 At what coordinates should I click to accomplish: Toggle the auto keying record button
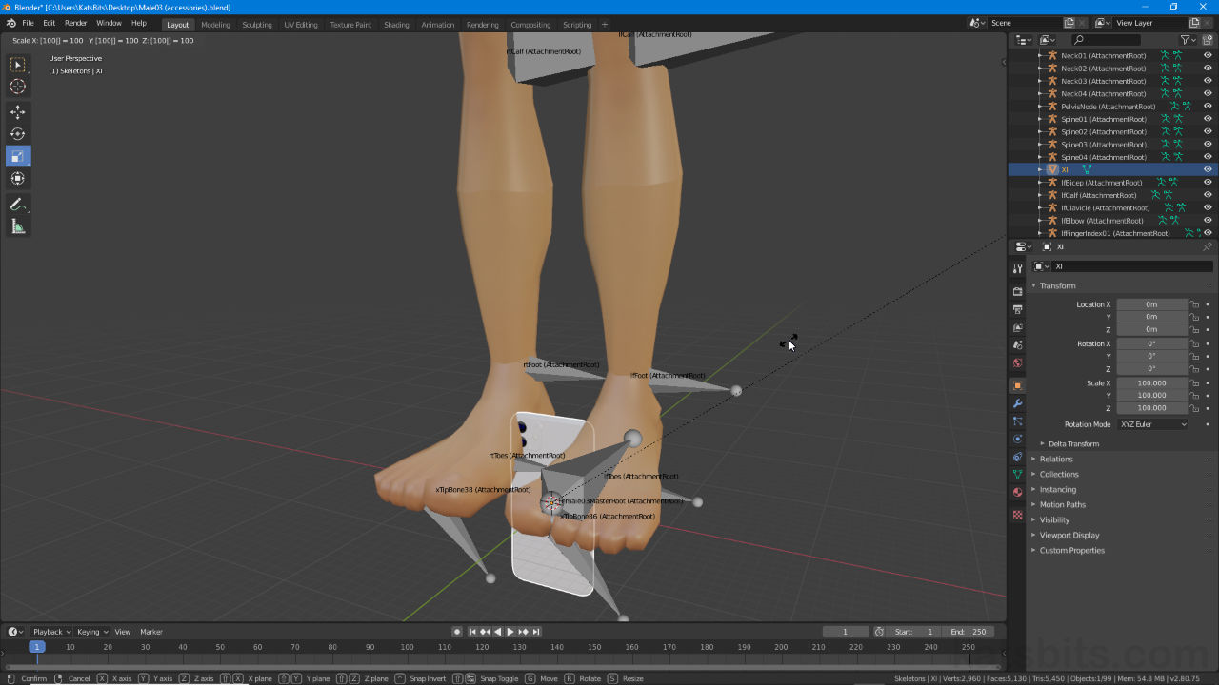click(x=457, y=632)
